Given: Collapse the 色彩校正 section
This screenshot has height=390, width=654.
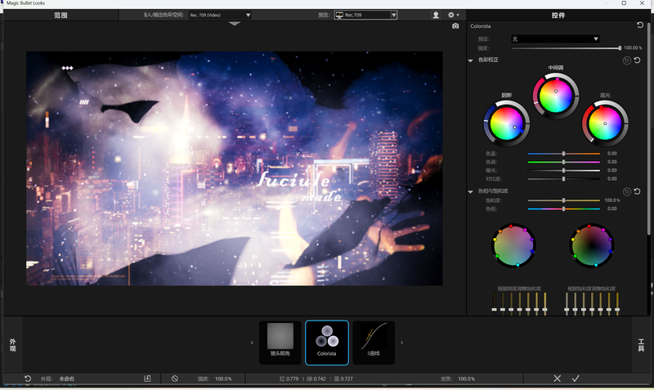Looking at the screenshot, I should click(x=471, y=61).
